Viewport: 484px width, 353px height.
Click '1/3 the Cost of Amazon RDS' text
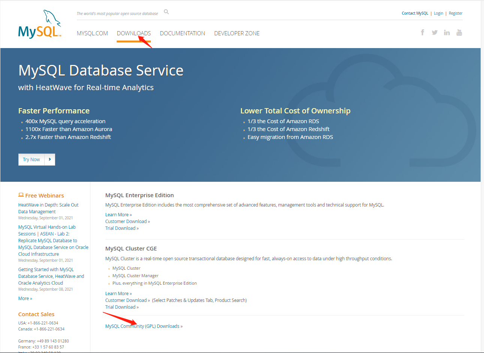tap(283, 121)
